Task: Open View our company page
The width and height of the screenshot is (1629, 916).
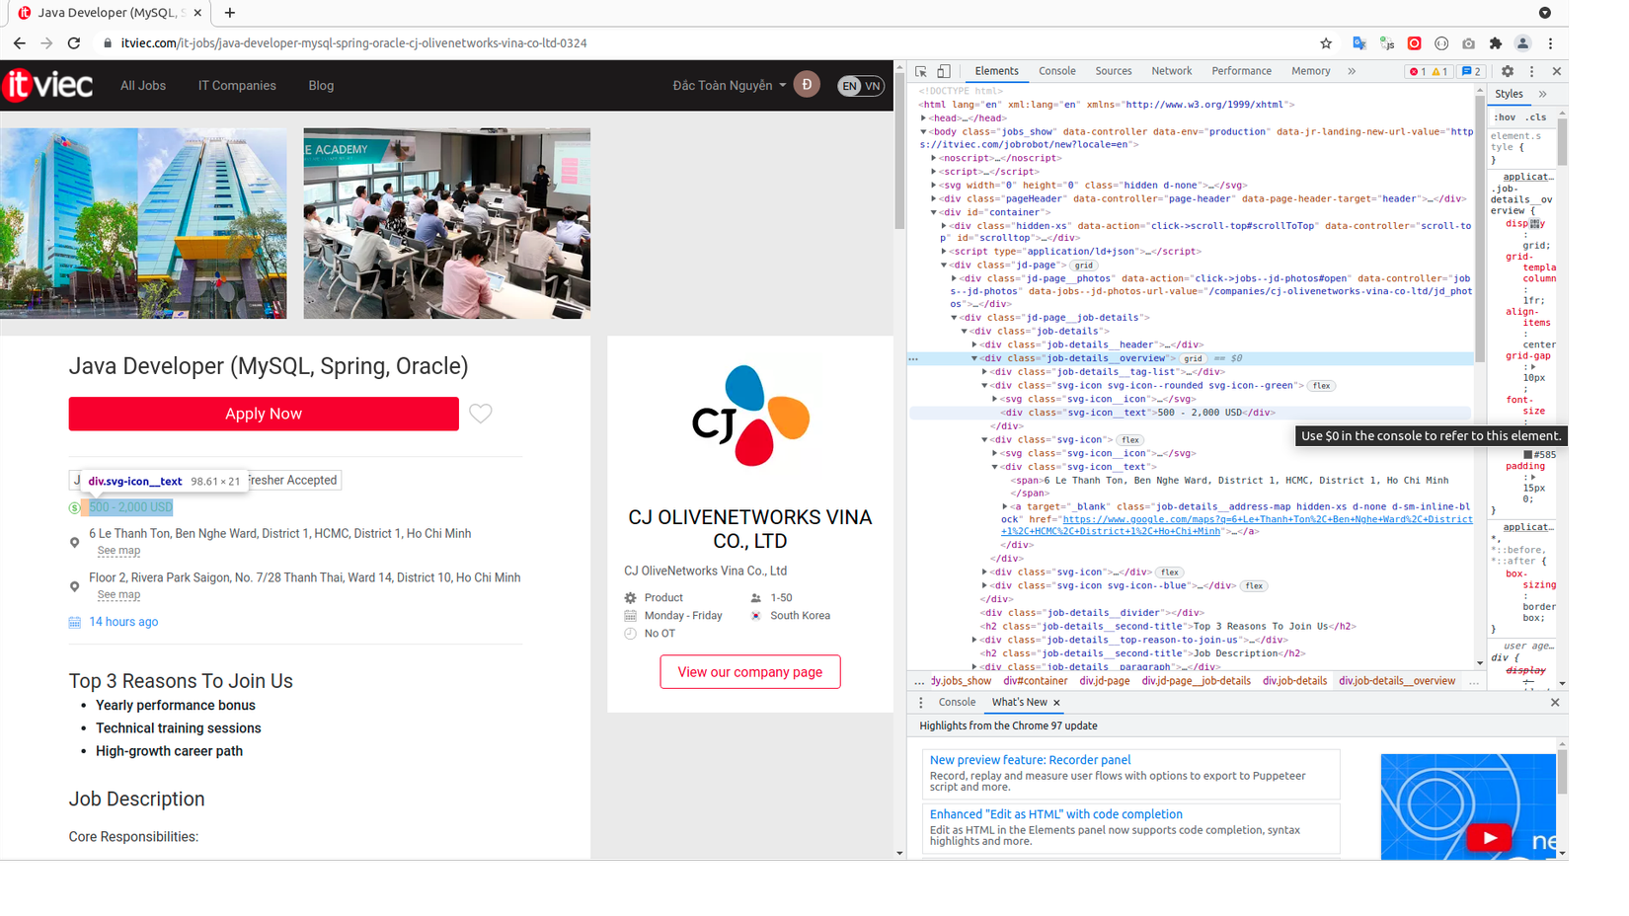Action: pyautogui.click(x=750, y=671)
